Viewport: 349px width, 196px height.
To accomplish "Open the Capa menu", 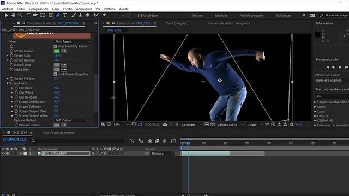I will [x=56, y=9].
